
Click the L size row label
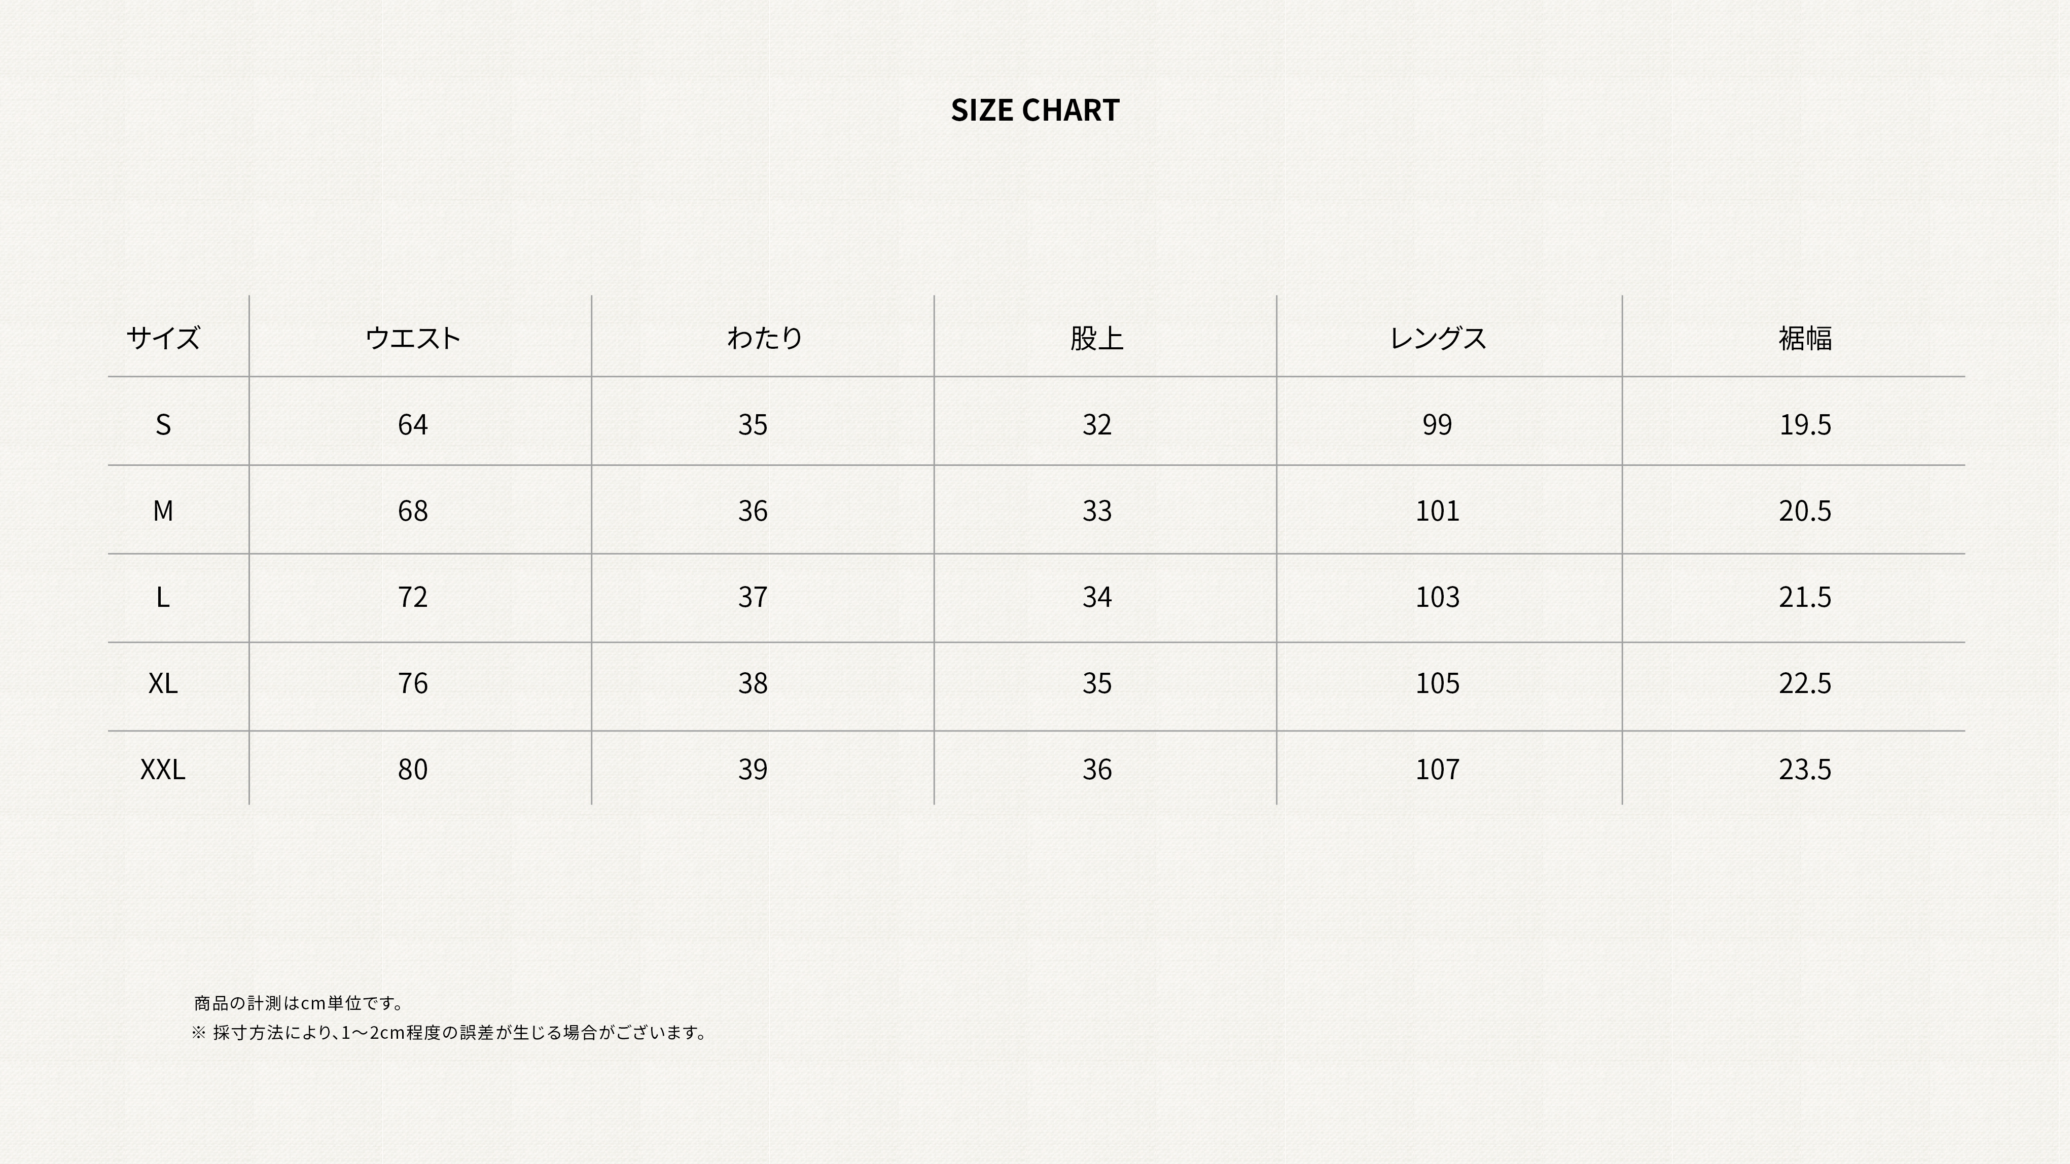[163, 597]
